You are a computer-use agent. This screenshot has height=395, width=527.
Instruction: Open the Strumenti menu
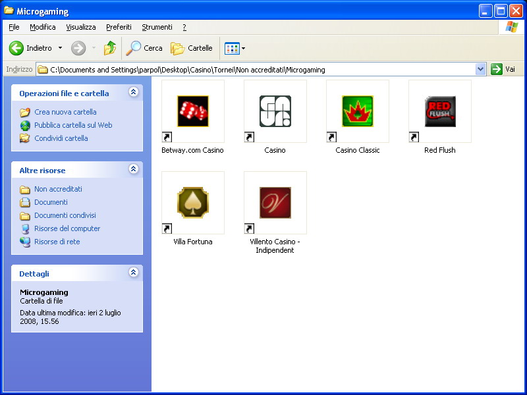click(x=157, y=27)
